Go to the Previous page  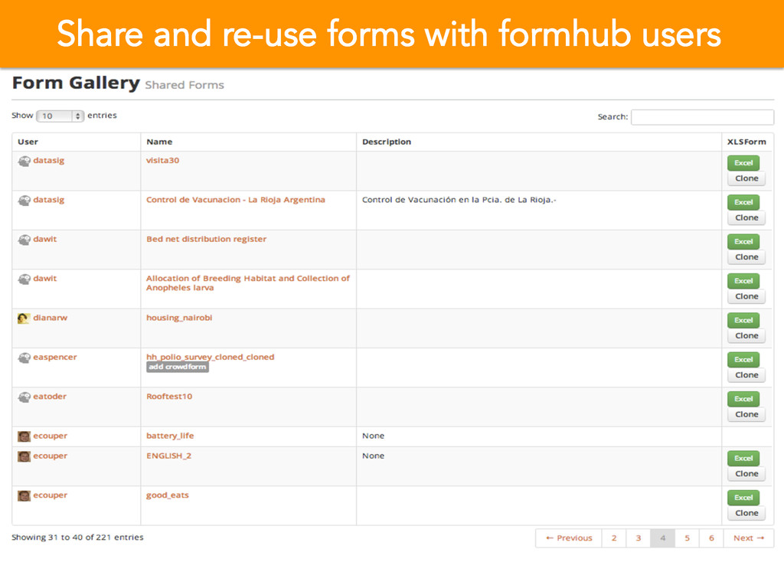tap(569, 538)
